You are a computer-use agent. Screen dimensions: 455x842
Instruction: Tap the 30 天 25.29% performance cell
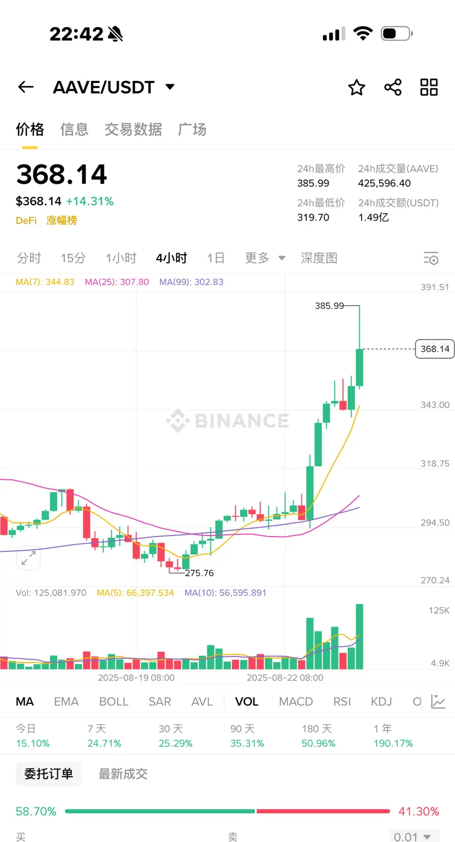coord(175,736)
